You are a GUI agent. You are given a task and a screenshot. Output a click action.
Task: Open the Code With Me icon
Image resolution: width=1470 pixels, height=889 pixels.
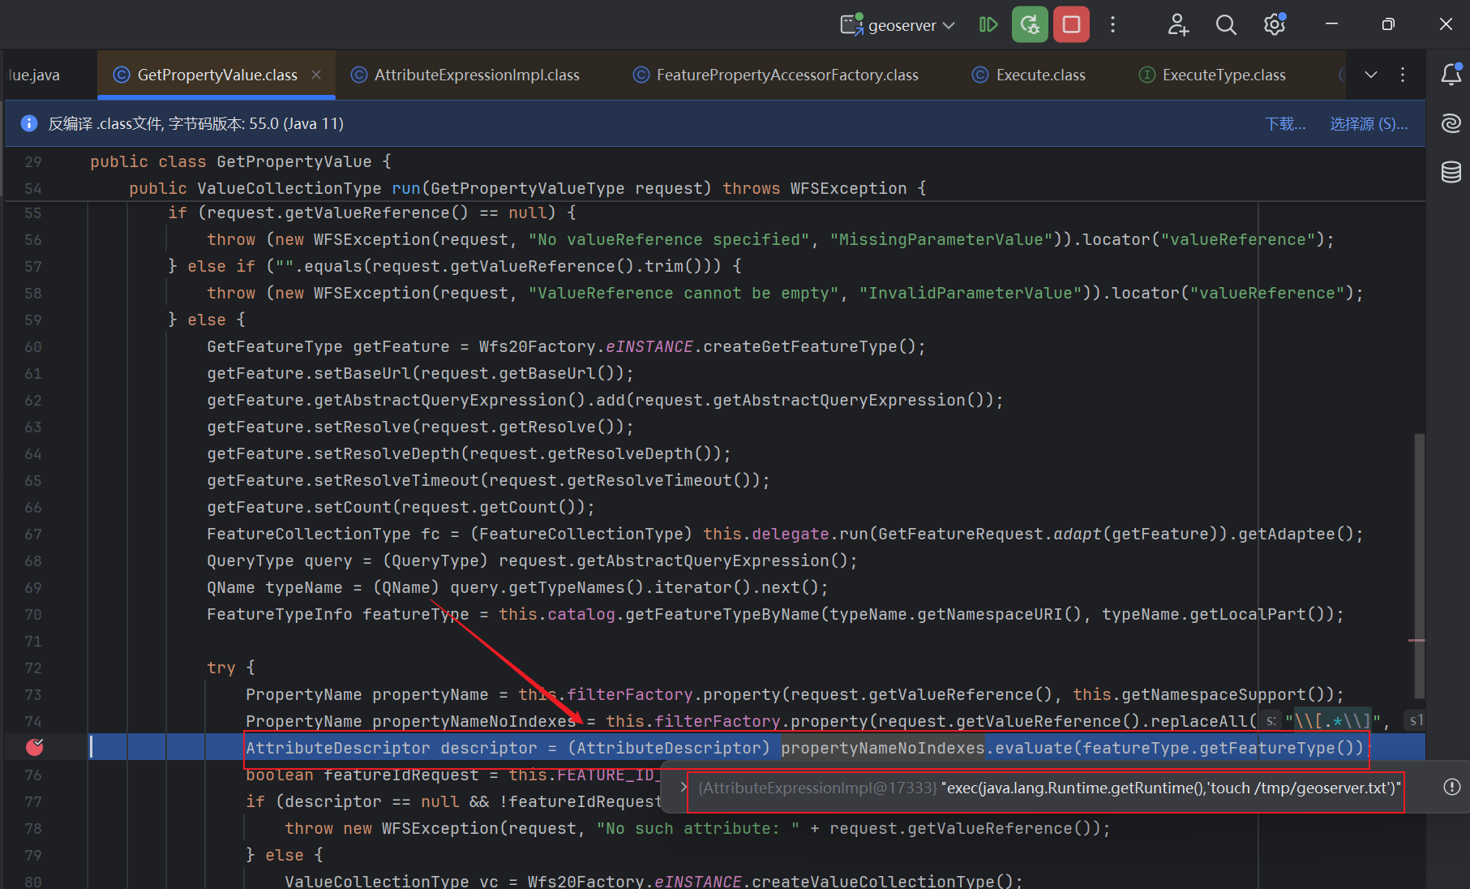(1177, 25)
